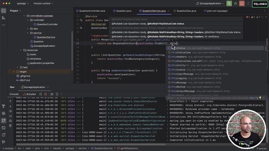Open the Services tool window icon
The height and width of the screenshot is (151, 269).
click(3, 113)
